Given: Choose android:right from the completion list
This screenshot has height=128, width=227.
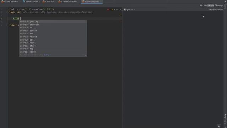Looking at the screenshot, I should (53, 43).
